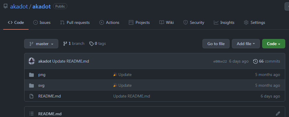This screenshot has width=289, height=117.
Task: Open the svg folder's Update commit message
Action: coord(122,85)
